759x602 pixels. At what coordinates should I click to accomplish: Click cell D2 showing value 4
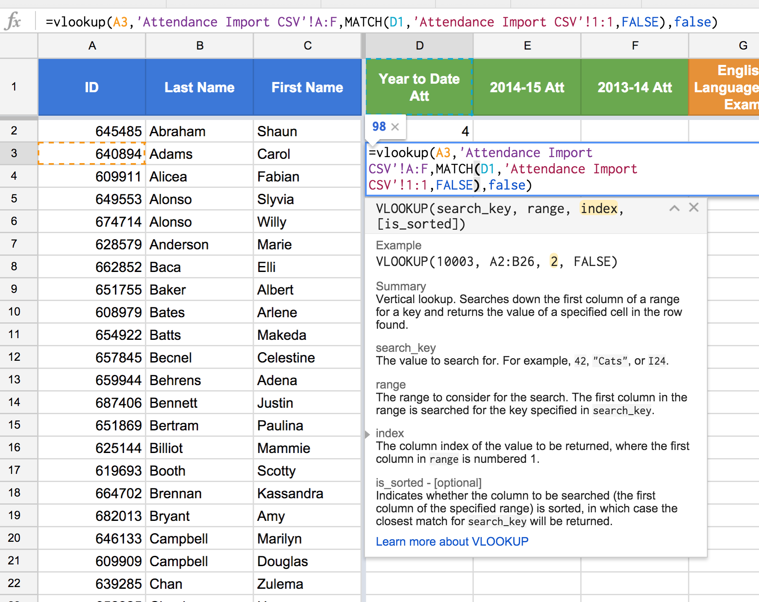440,131
